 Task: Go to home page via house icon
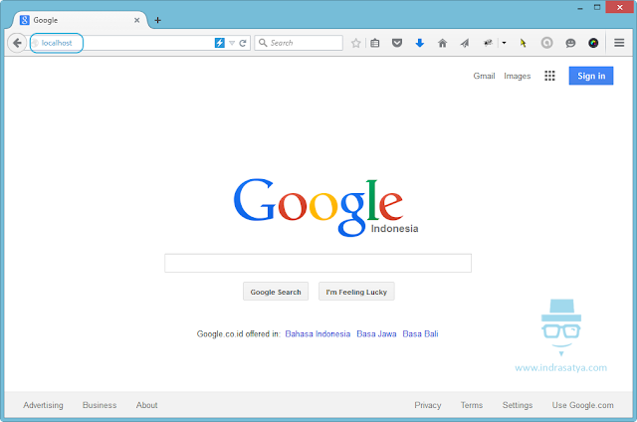click(x=442, y=43)
